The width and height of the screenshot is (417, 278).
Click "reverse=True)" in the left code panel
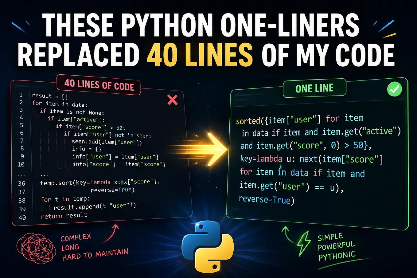pyautogui.click(x=113, y=190)
